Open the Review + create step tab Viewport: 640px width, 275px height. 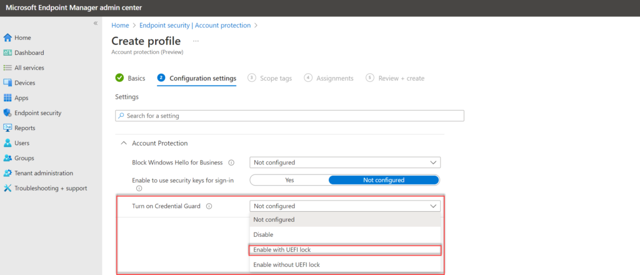[x=395, y=78]
